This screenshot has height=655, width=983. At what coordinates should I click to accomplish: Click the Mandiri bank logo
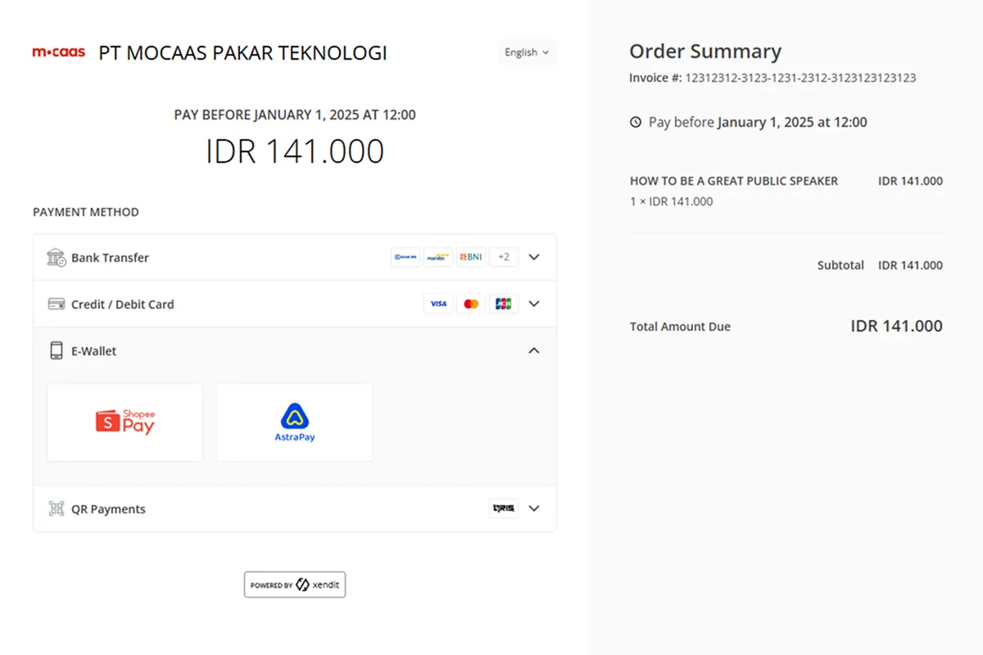tap(438, 256)
